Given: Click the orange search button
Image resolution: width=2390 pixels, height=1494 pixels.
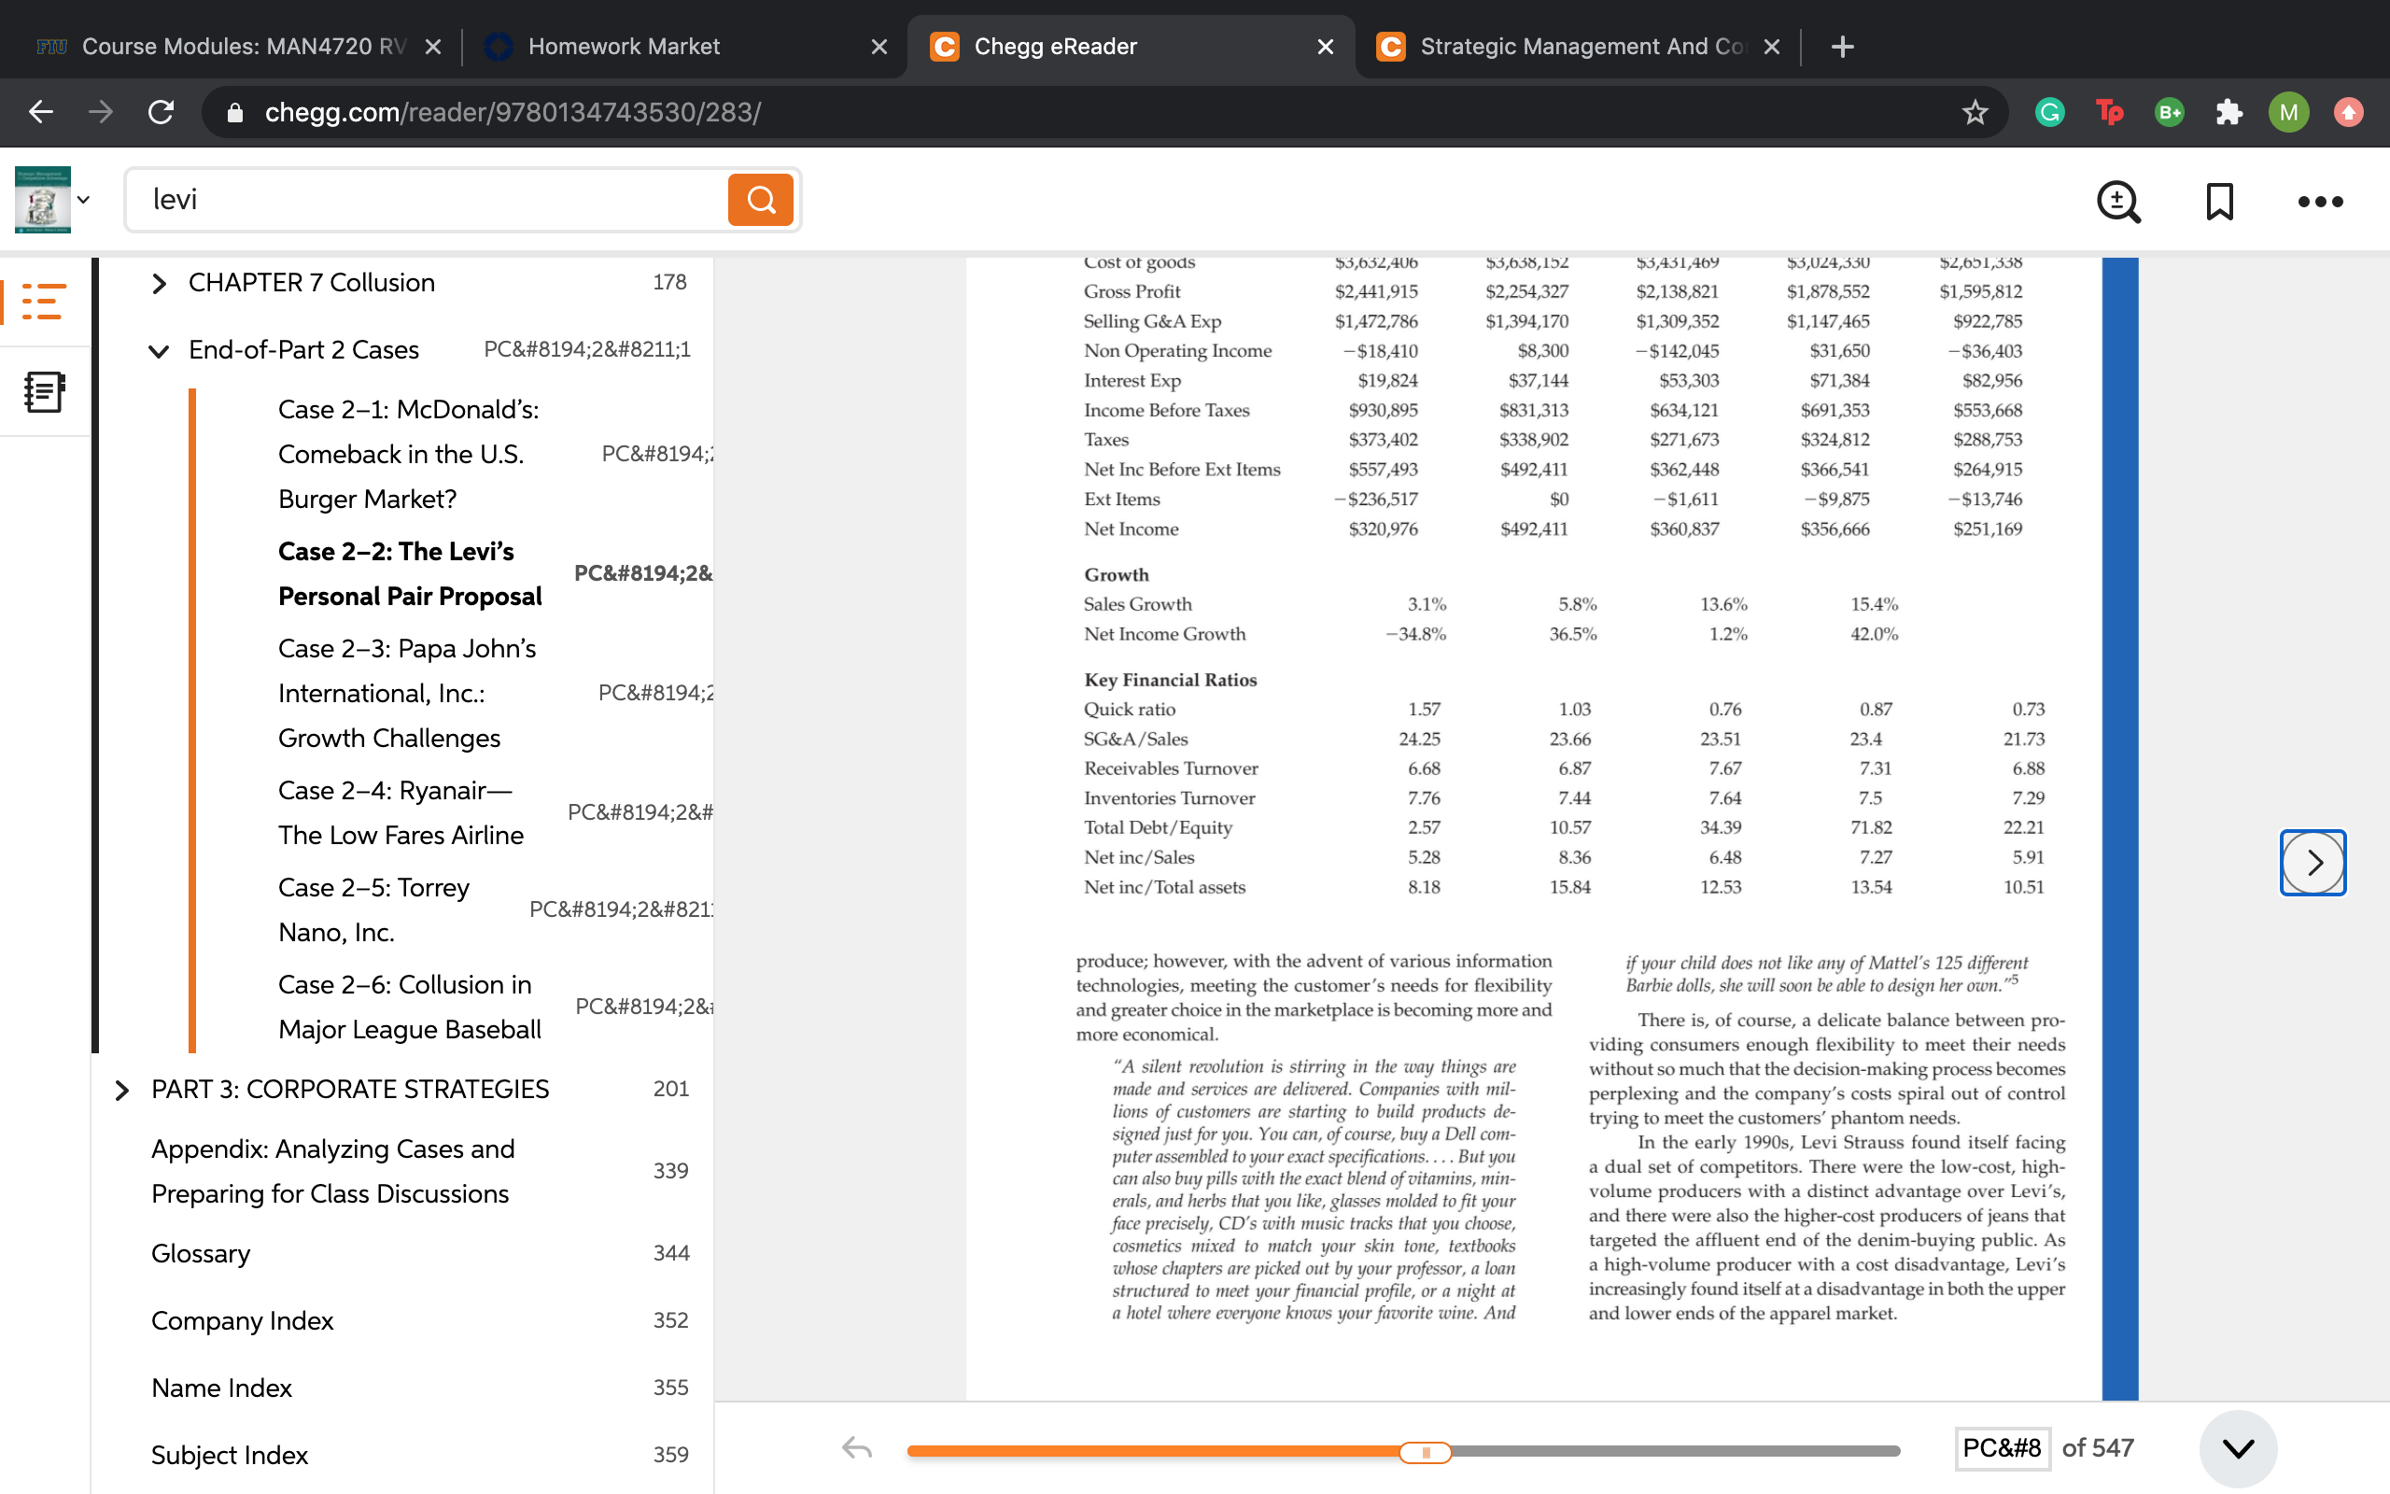Looking at the screenshot, I should click(x=761, y=200).
